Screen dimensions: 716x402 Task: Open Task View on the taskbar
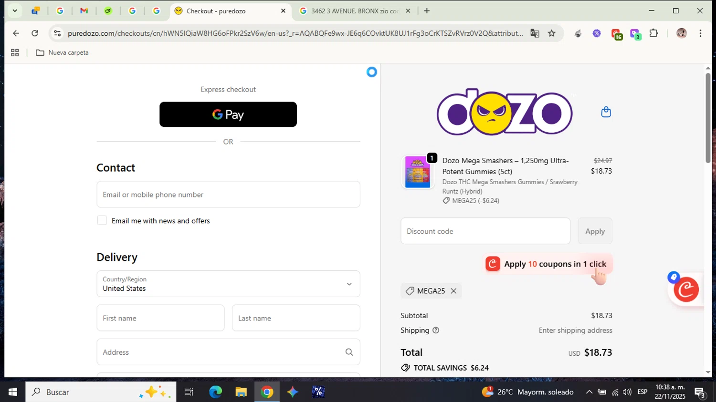pyautogui.click(x=189, y=392)
